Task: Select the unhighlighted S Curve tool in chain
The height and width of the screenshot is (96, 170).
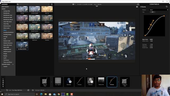Action: [79, 82]
